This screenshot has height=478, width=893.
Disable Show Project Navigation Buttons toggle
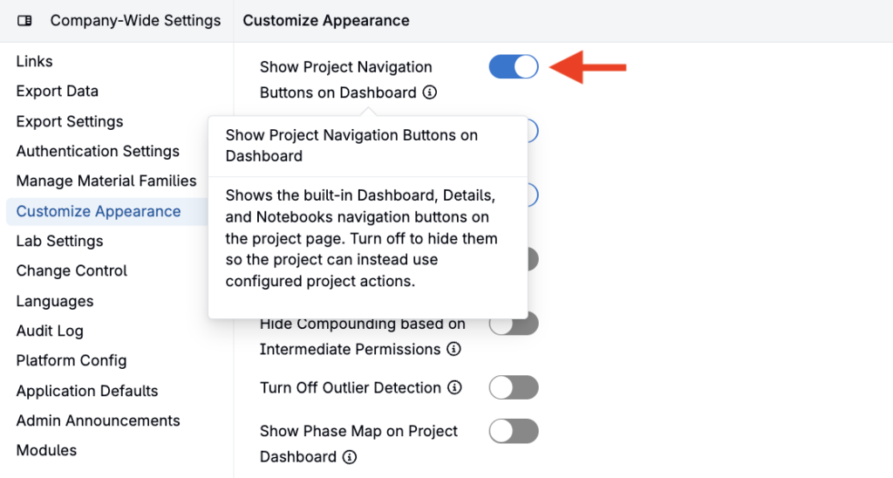513,66
